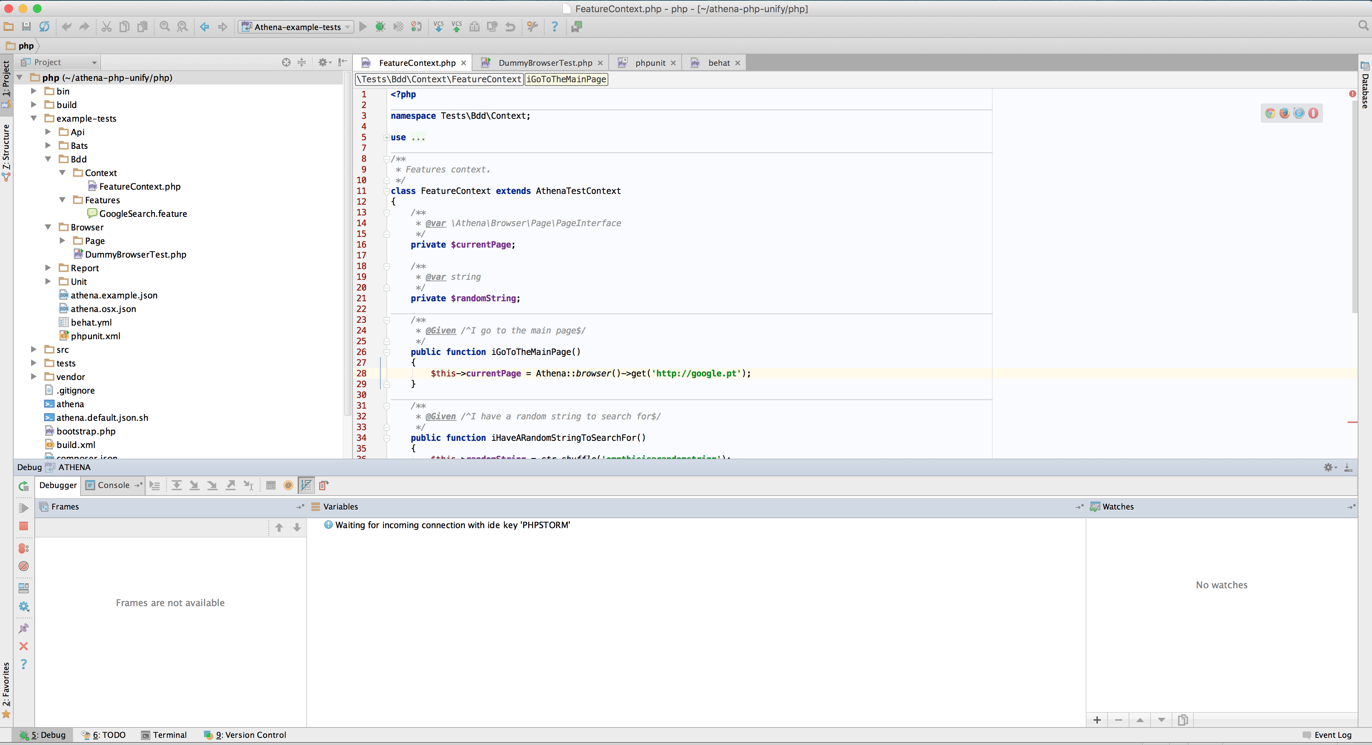The image size is (1372, 745).
Task: Open the Athena-example-tests run configuration dropdown
Action: [296, 26]
